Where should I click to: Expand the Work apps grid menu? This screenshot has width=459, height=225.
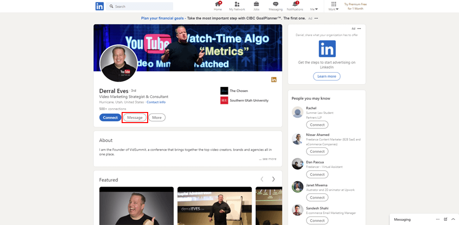click(x=334, y=6)
